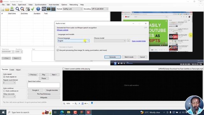Check Select current subtitle while playing
This screenshot has width=204, height=115.
pos(63,69)
